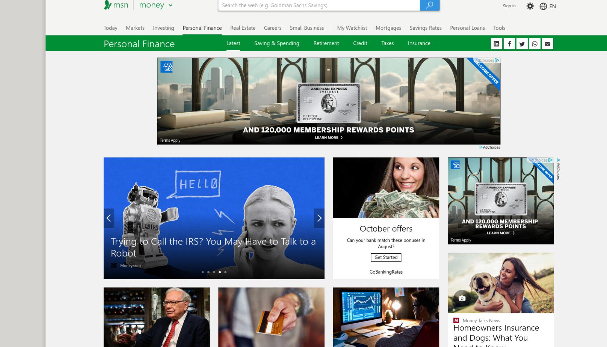
Task: Open the stock chart monitor article thumbnail
Action: [x=386, y=317]
